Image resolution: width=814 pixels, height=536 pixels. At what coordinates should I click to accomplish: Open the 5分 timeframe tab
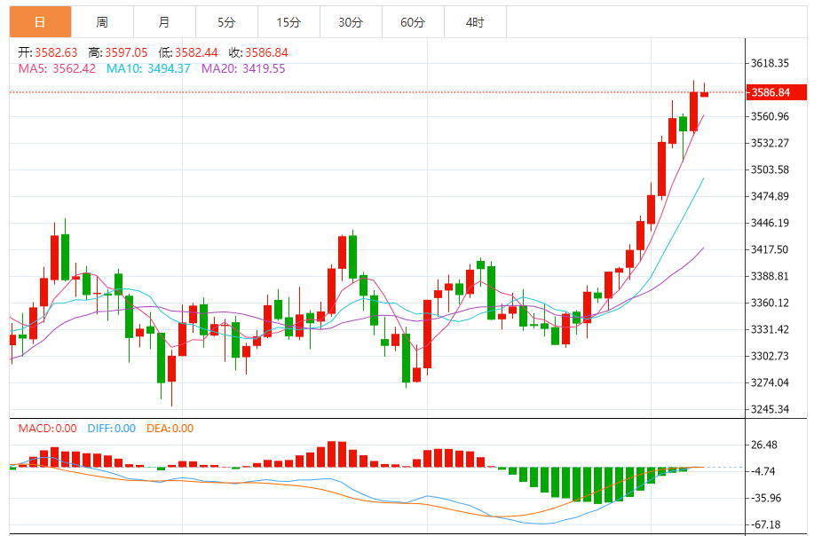click(227, 22)
